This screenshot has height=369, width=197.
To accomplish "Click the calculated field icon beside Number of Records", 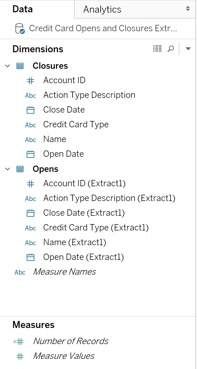I will click(x=19, y=342).
